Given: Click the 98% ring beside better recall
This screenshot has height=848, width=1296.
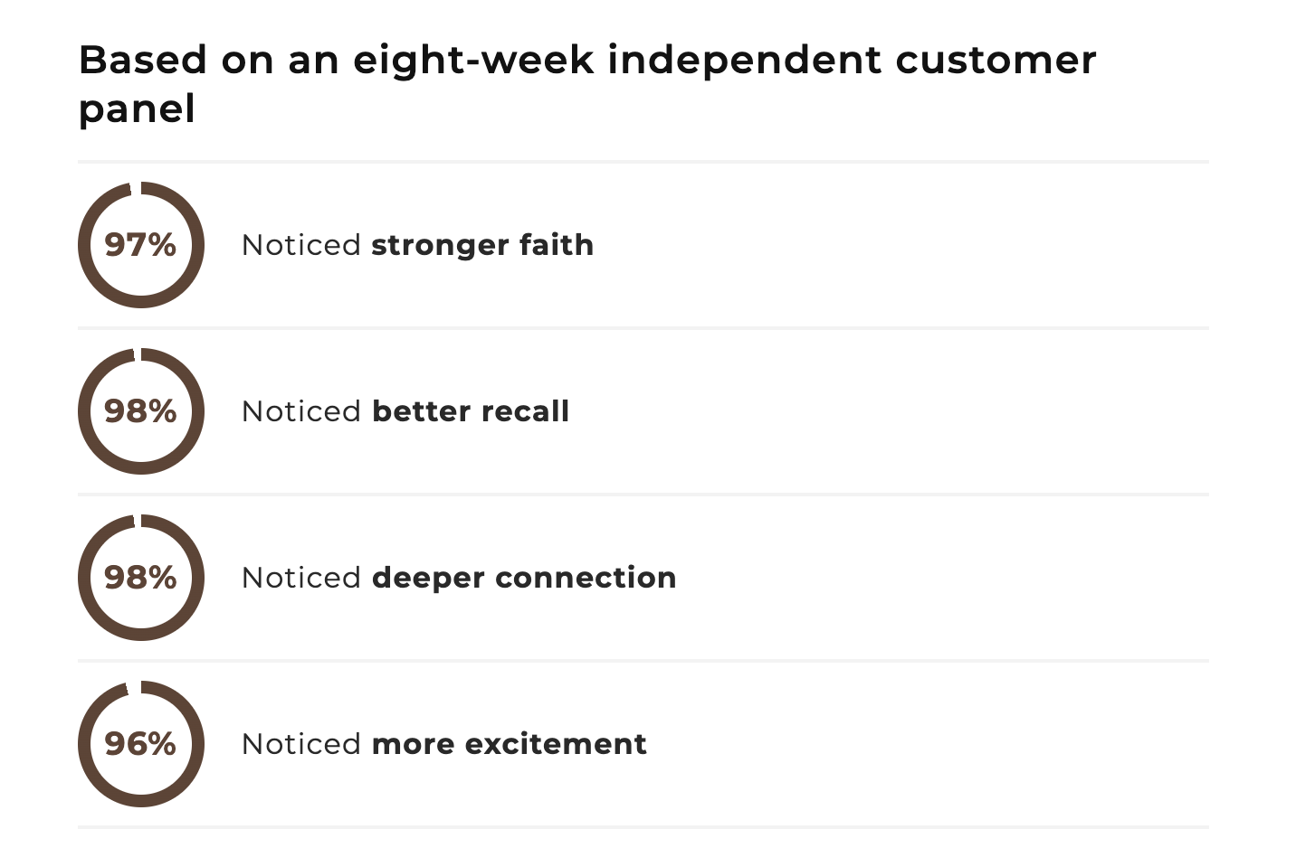Looking at the screenshot, I should (141, 411).
